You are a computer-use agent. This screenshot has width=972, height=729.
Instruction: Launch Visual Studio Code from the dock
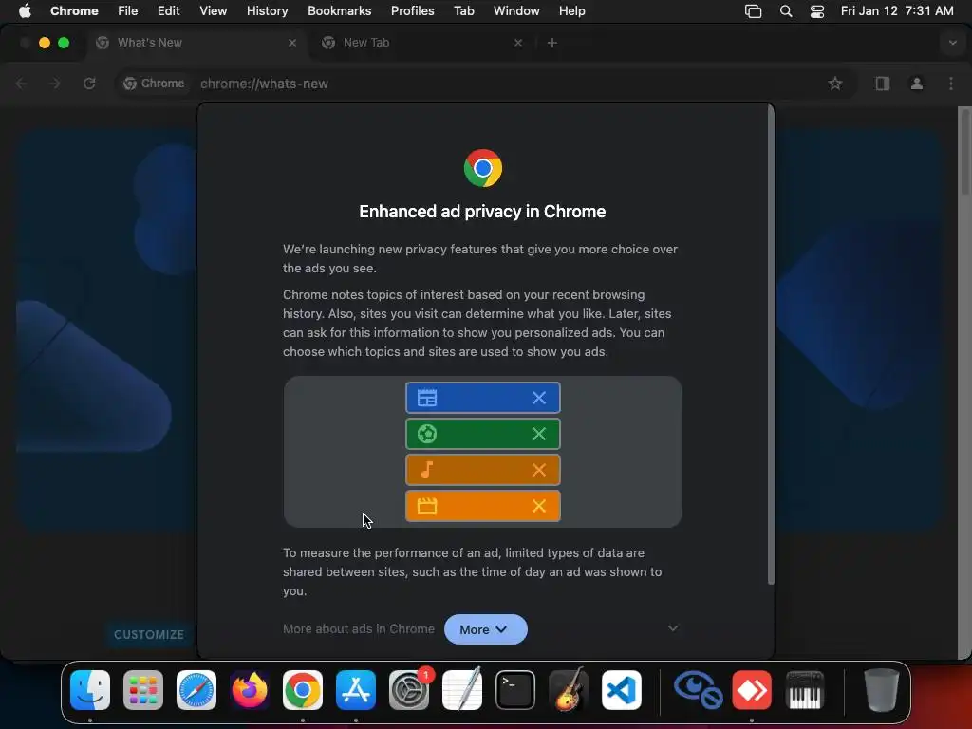coord(622,690)
